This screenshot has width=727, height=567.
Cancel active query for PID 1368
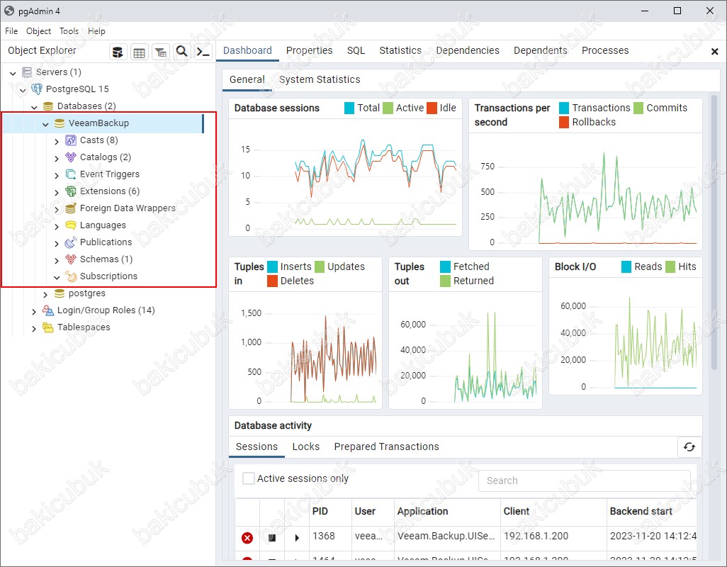click(272, 538)
